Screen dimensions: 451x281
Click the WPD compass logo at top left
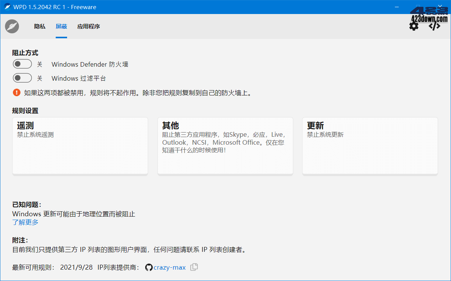click(x=11, y=26)
